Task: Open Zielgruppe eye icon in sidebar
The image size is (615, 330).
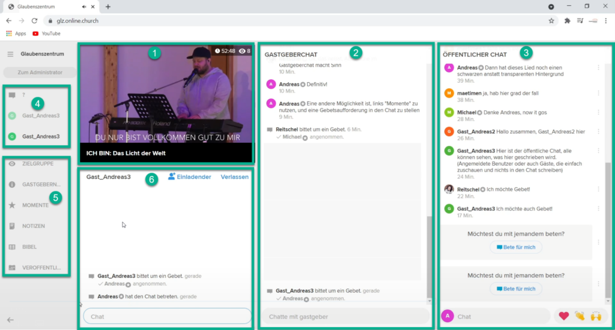Action: 12,163
